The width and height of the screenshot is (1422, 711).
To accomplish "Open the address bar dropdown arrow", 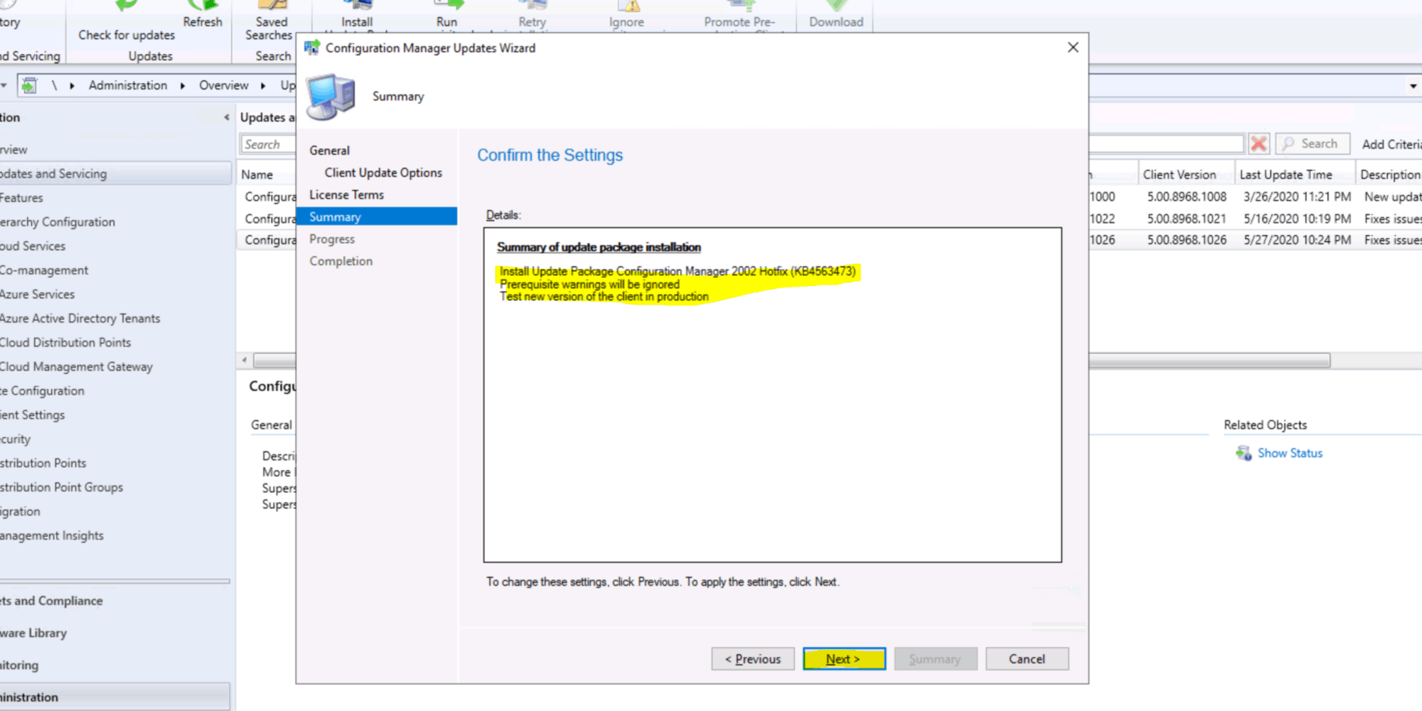I will [x=1412, y=86].
